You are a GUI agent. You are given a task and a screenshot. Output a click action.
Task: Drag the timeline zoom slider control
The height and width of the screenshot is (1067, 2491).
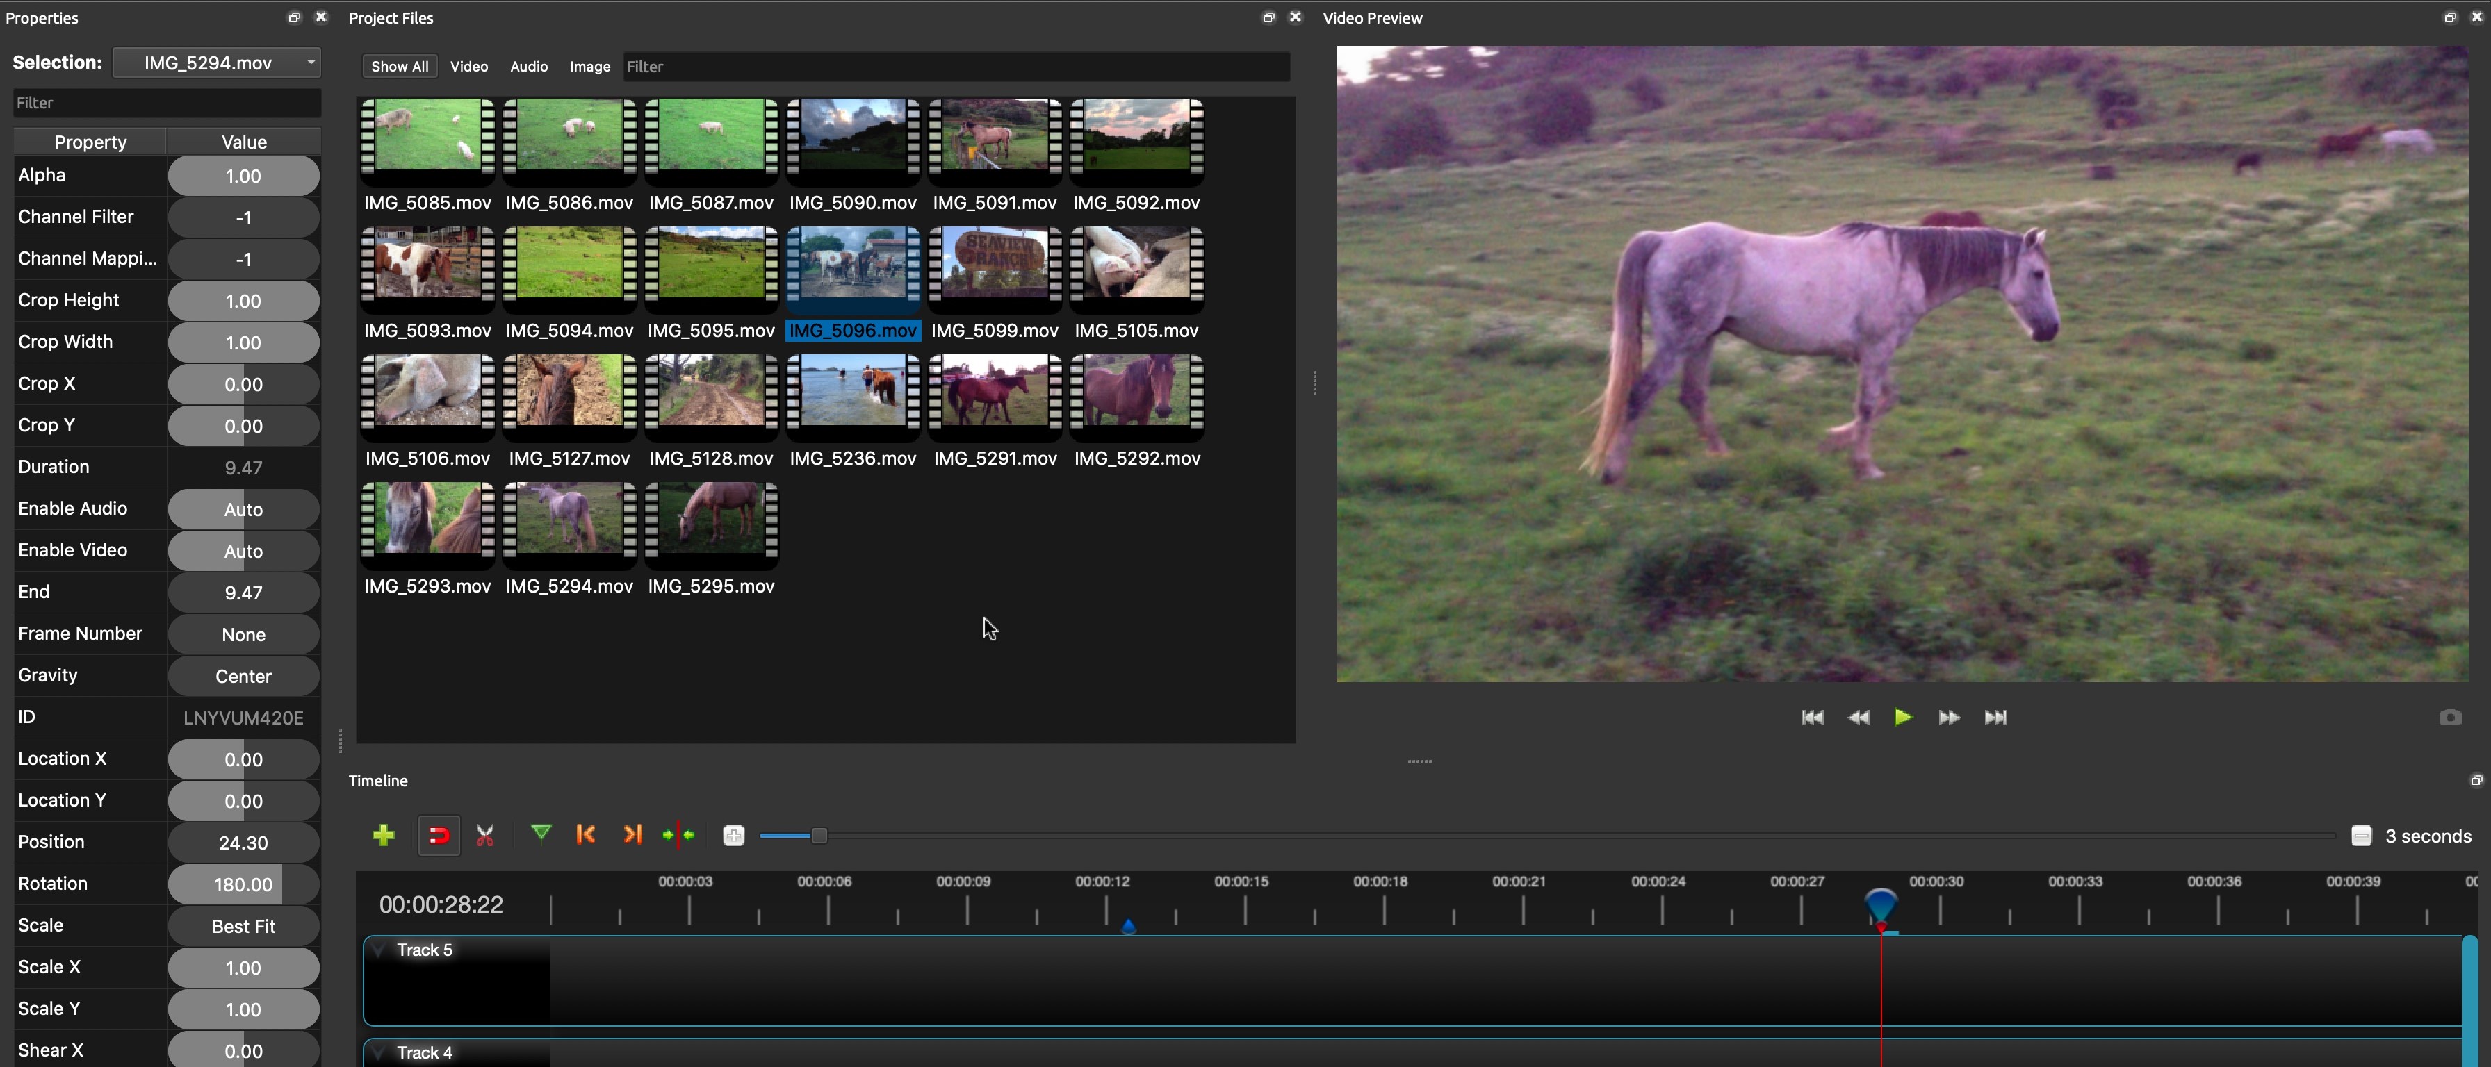click(819, 835)
